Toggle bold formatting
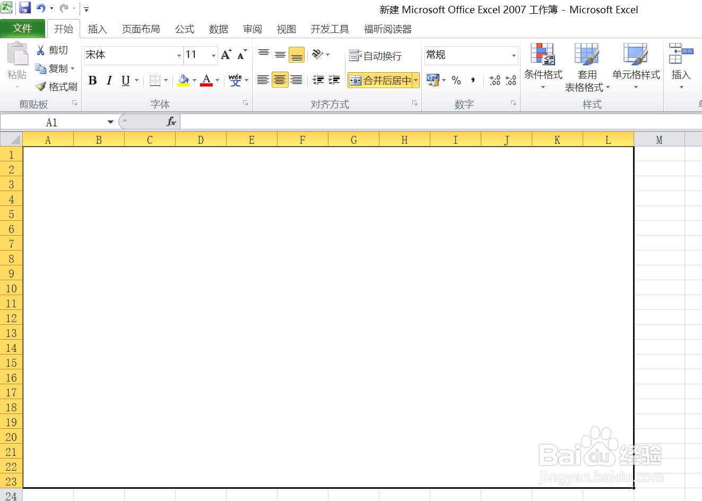This screenshot has width=702, height=501. click(92, 80)
